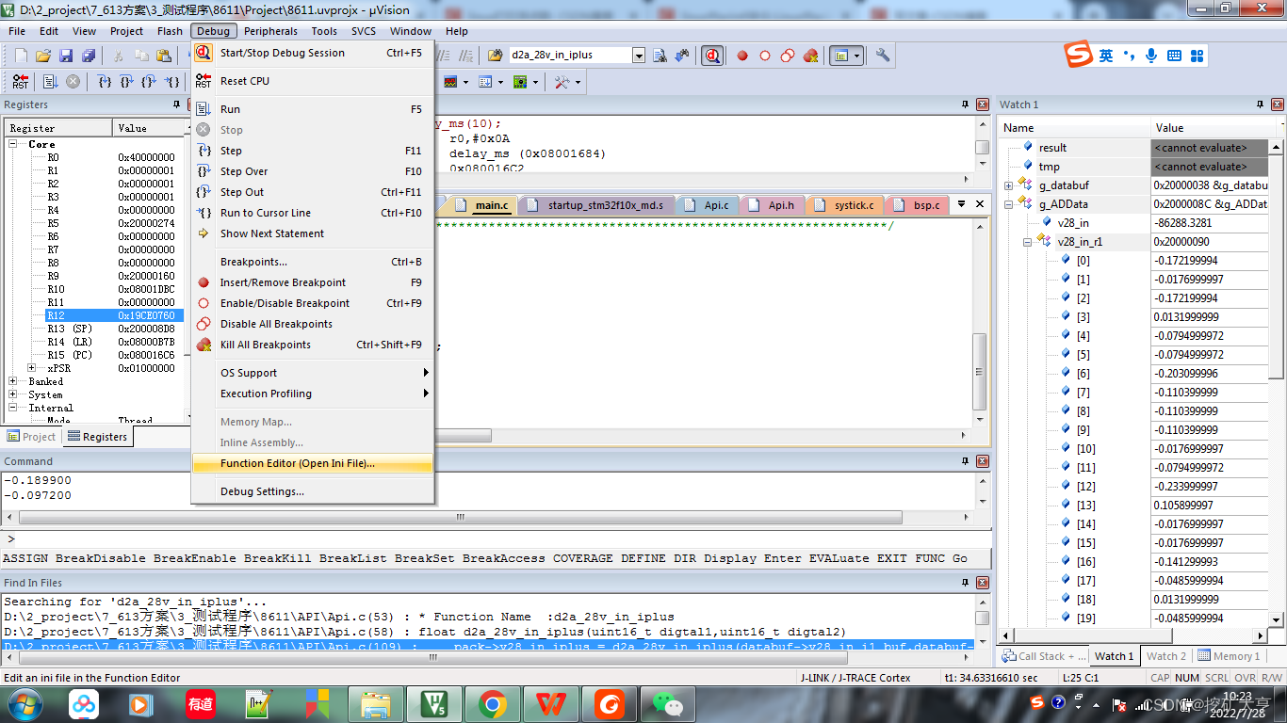
Task: Click the Sogou soft keyboard icon
Action: (1174, 56)
